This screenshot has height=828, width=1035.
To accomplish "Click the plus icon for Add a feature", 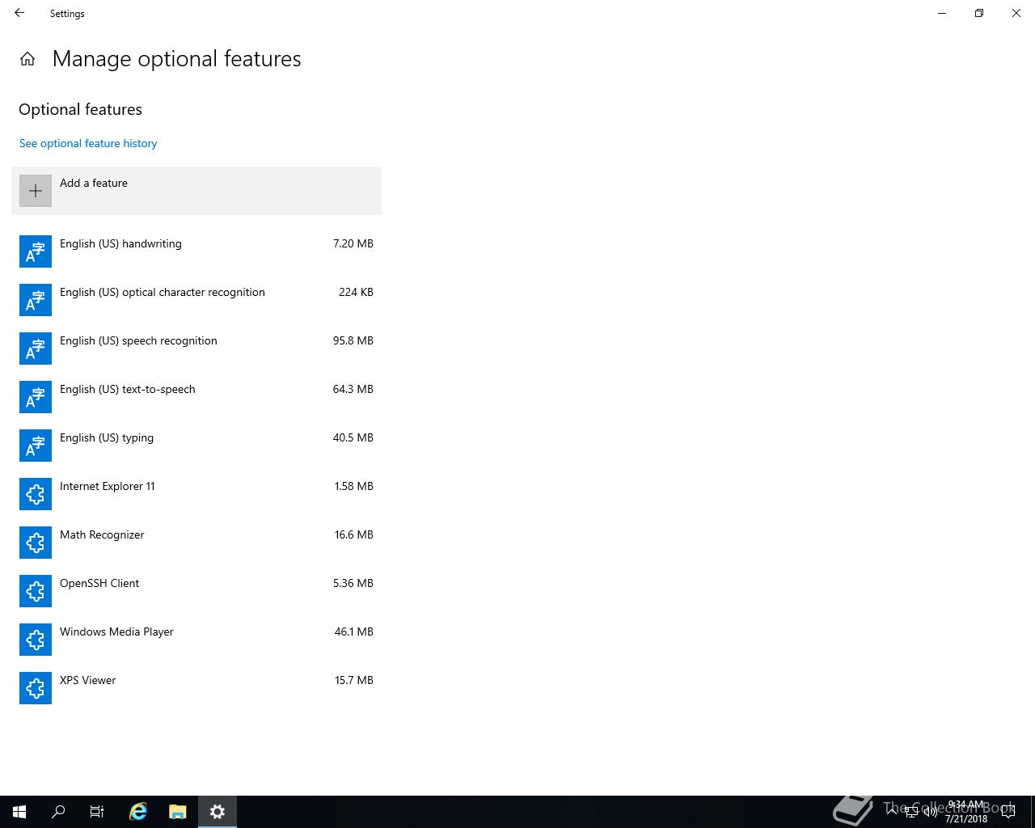I will coord(36,191).
